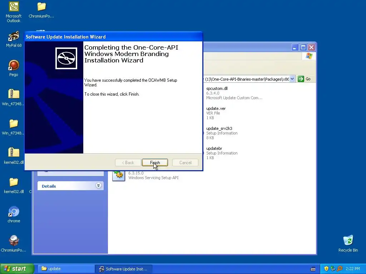Select the updatebr file

pos(214,148)
